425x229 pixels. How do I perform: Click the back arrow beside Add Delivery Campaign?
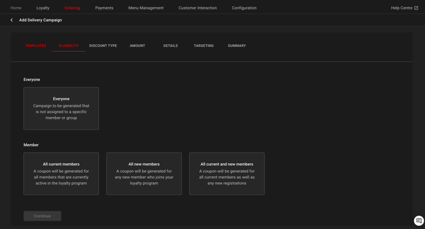point(11,20)
